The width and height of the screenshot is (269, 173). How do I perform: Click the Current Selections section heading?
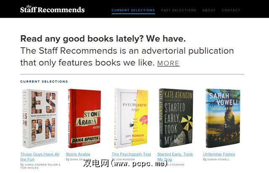coord(44,82)
